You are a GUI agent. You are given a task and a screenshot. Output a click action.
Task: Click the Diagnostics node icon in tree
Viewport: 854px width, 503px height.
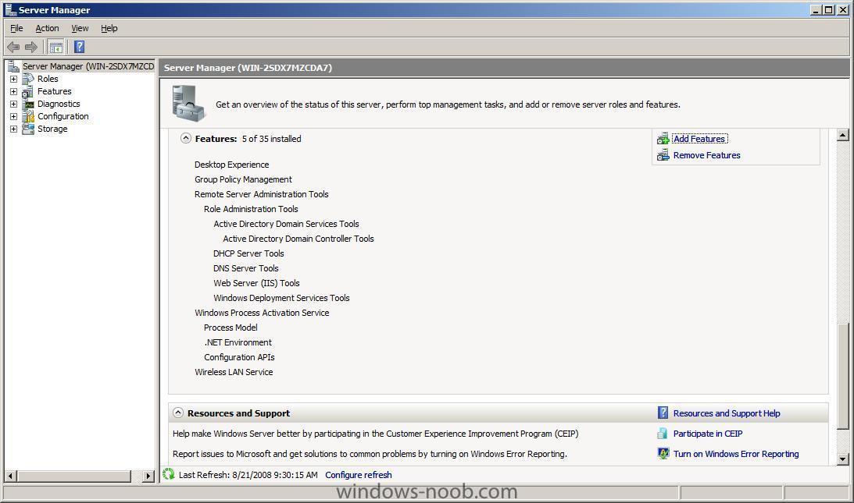point(28,104)
